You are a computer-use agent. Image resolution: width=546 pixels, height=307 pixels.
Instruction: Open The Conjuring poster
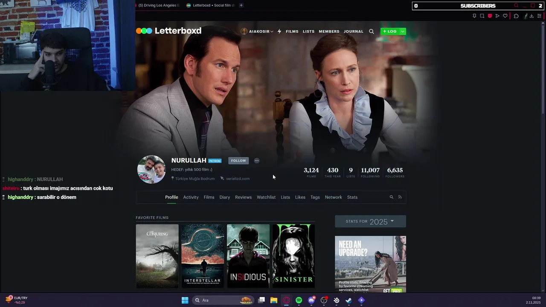point(157,256)
